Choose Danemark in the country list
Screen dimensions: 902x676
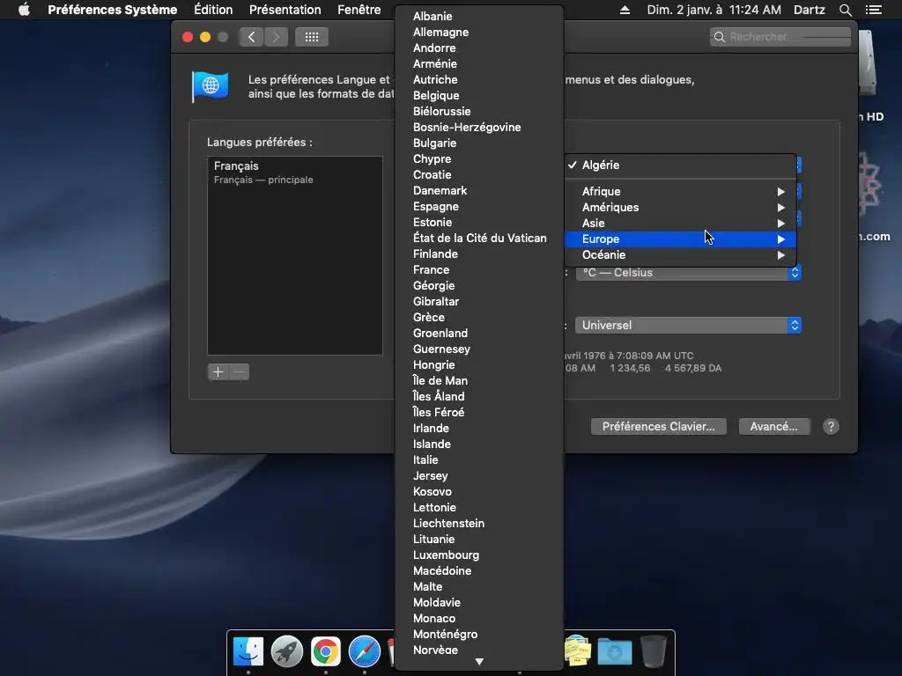[478, 191]
